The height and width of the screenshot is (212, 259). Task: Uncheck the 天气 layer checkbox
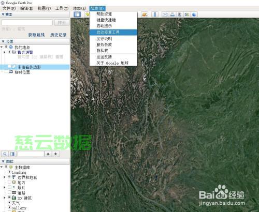pos(10,203)
